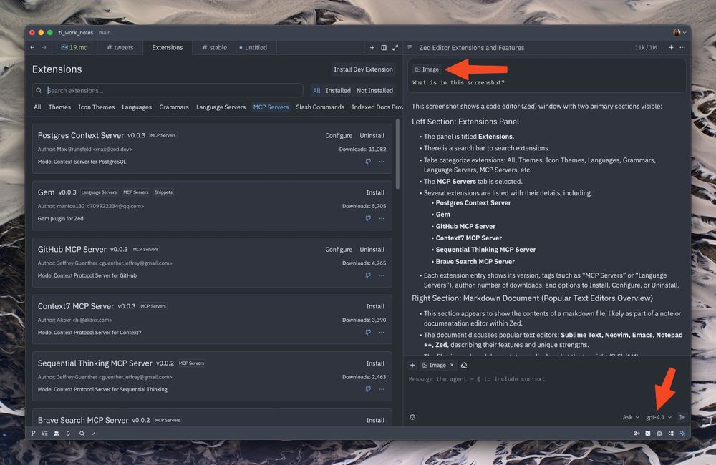Uninstall the Postgres Context Server
This screenshot has width=716, height=465.
pyautogui.click(x=372, y=135)
